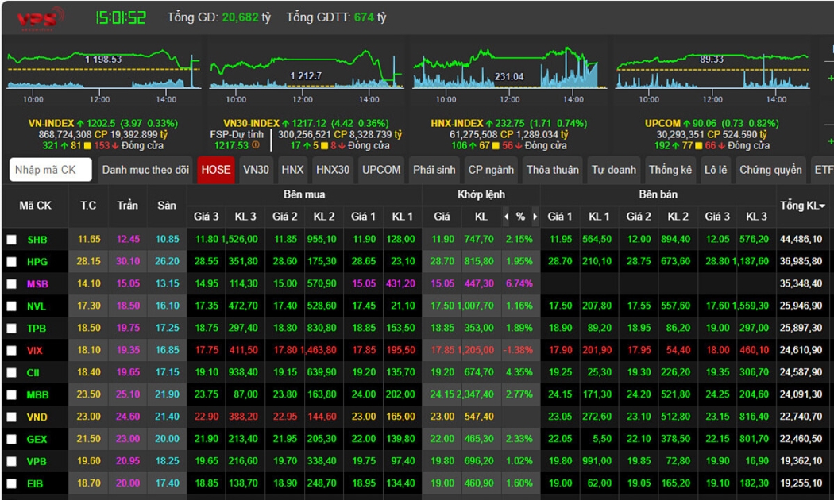834x500 pixels.
Task: Expand the CP ngành sector list
Action: pyautogui.click(x=491, y=170)
